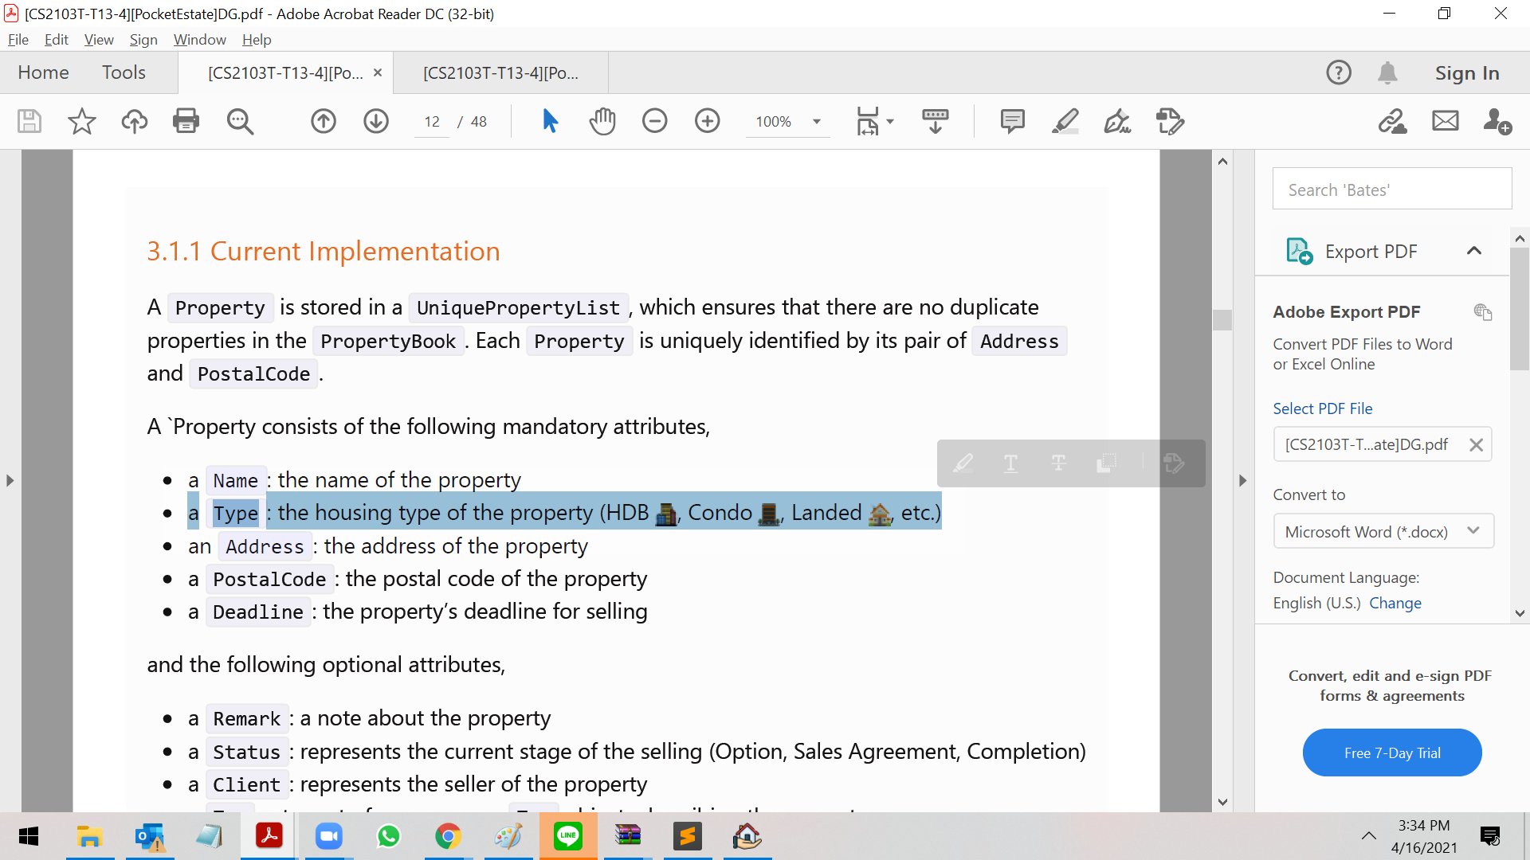Open Microsoft Word format dropdown

click(x=1383, y=532)
